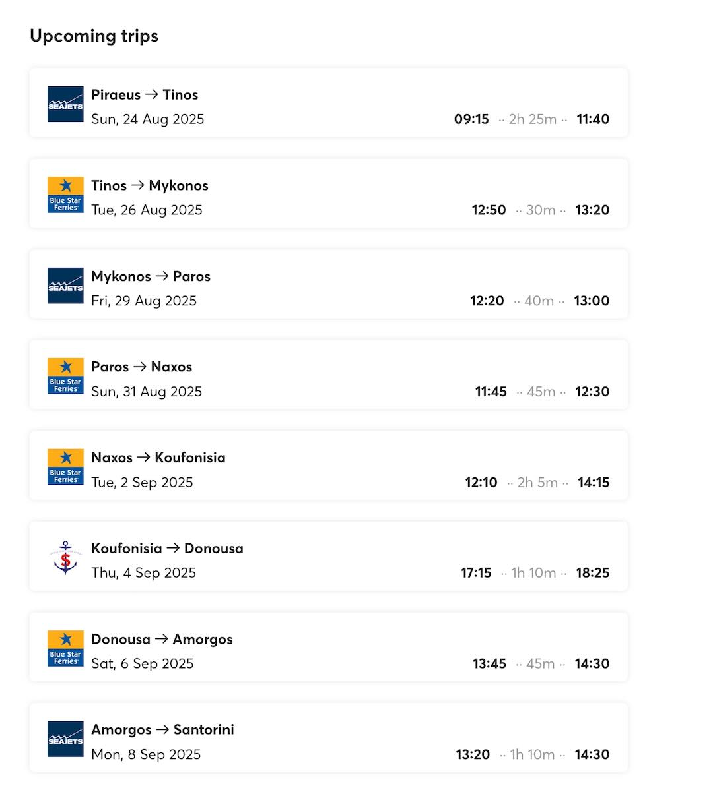Open the Koufonisia → Donousa trip title

(x=167, y=548)
